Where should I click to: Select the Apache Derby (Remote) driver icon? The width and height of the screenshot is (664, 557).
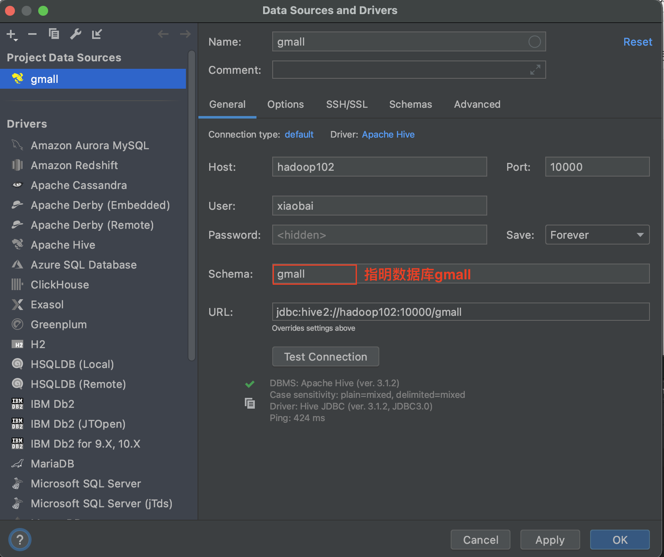(17, 225)
